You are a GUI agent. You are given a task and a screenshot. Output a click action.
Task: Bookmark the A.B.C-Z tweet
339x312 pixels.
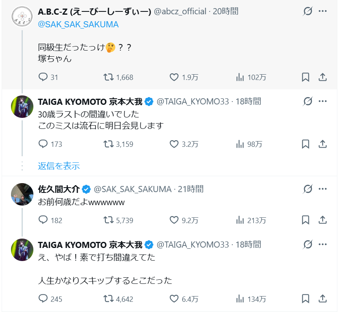pos(306,77)
